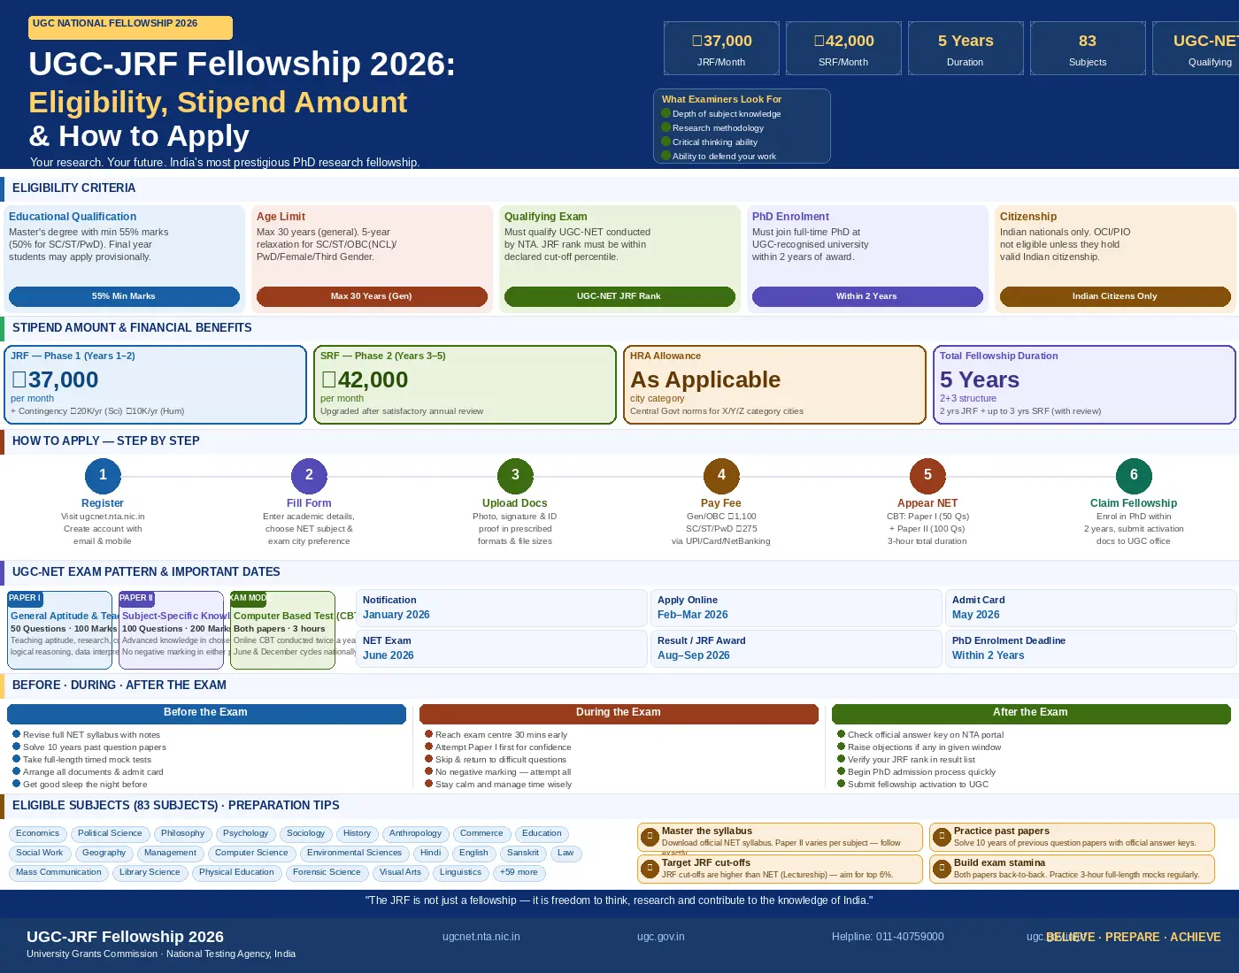Click the Notification January 2026 date card

coord(502,608)
